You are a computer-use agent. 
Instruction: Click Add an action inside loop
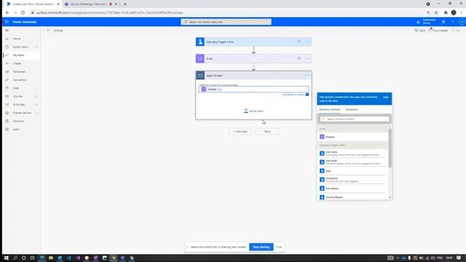[253, 111]
